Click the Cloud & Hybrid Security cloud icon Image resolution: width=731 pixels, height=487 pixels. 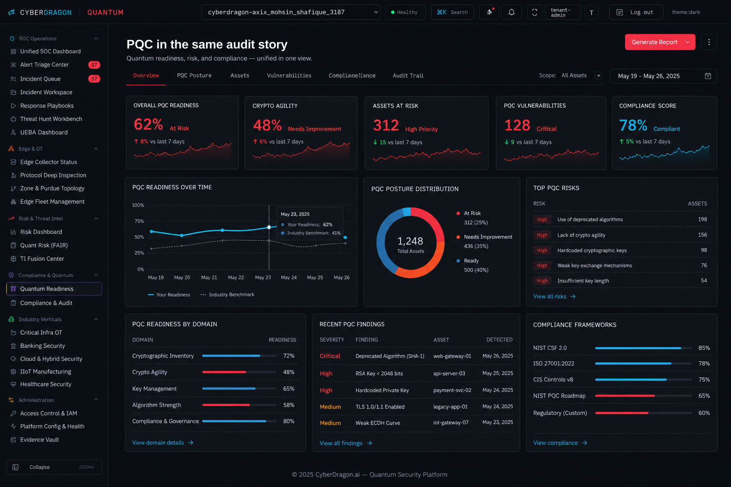click(13, 359)
